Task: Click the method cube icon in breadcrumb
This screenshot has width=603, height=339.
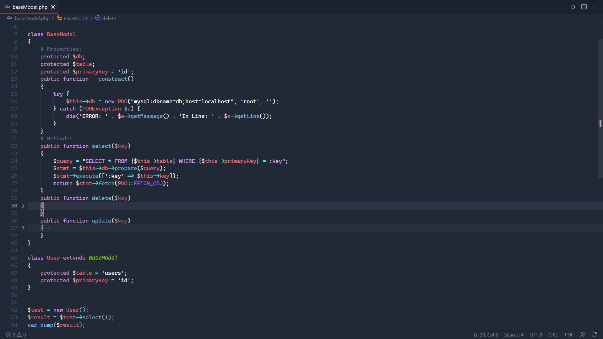Action: click(98, 18)
